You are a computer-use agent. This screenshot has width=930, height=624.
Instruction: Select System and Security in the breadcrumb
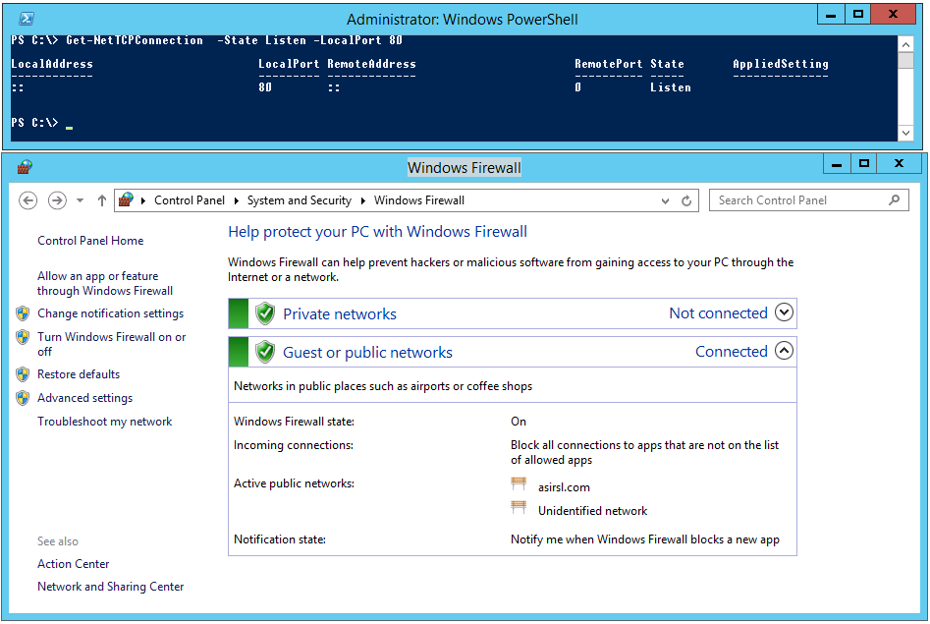tap(299, 200)
